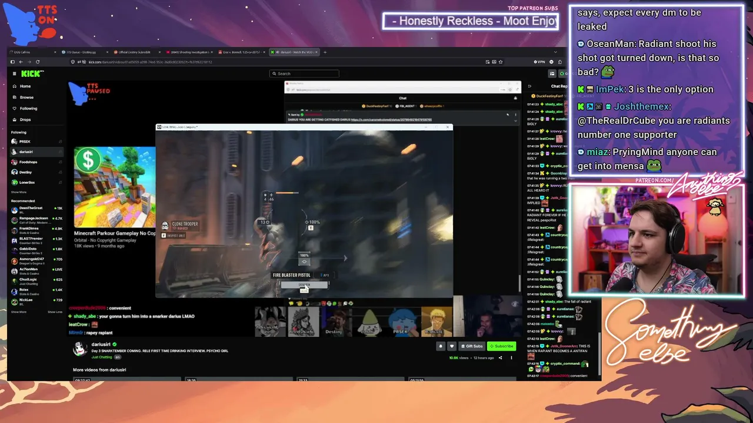This screenshot has width=753, height=423.
Task: Open Asmongold247 recommended channel
Action: point(36,260)
